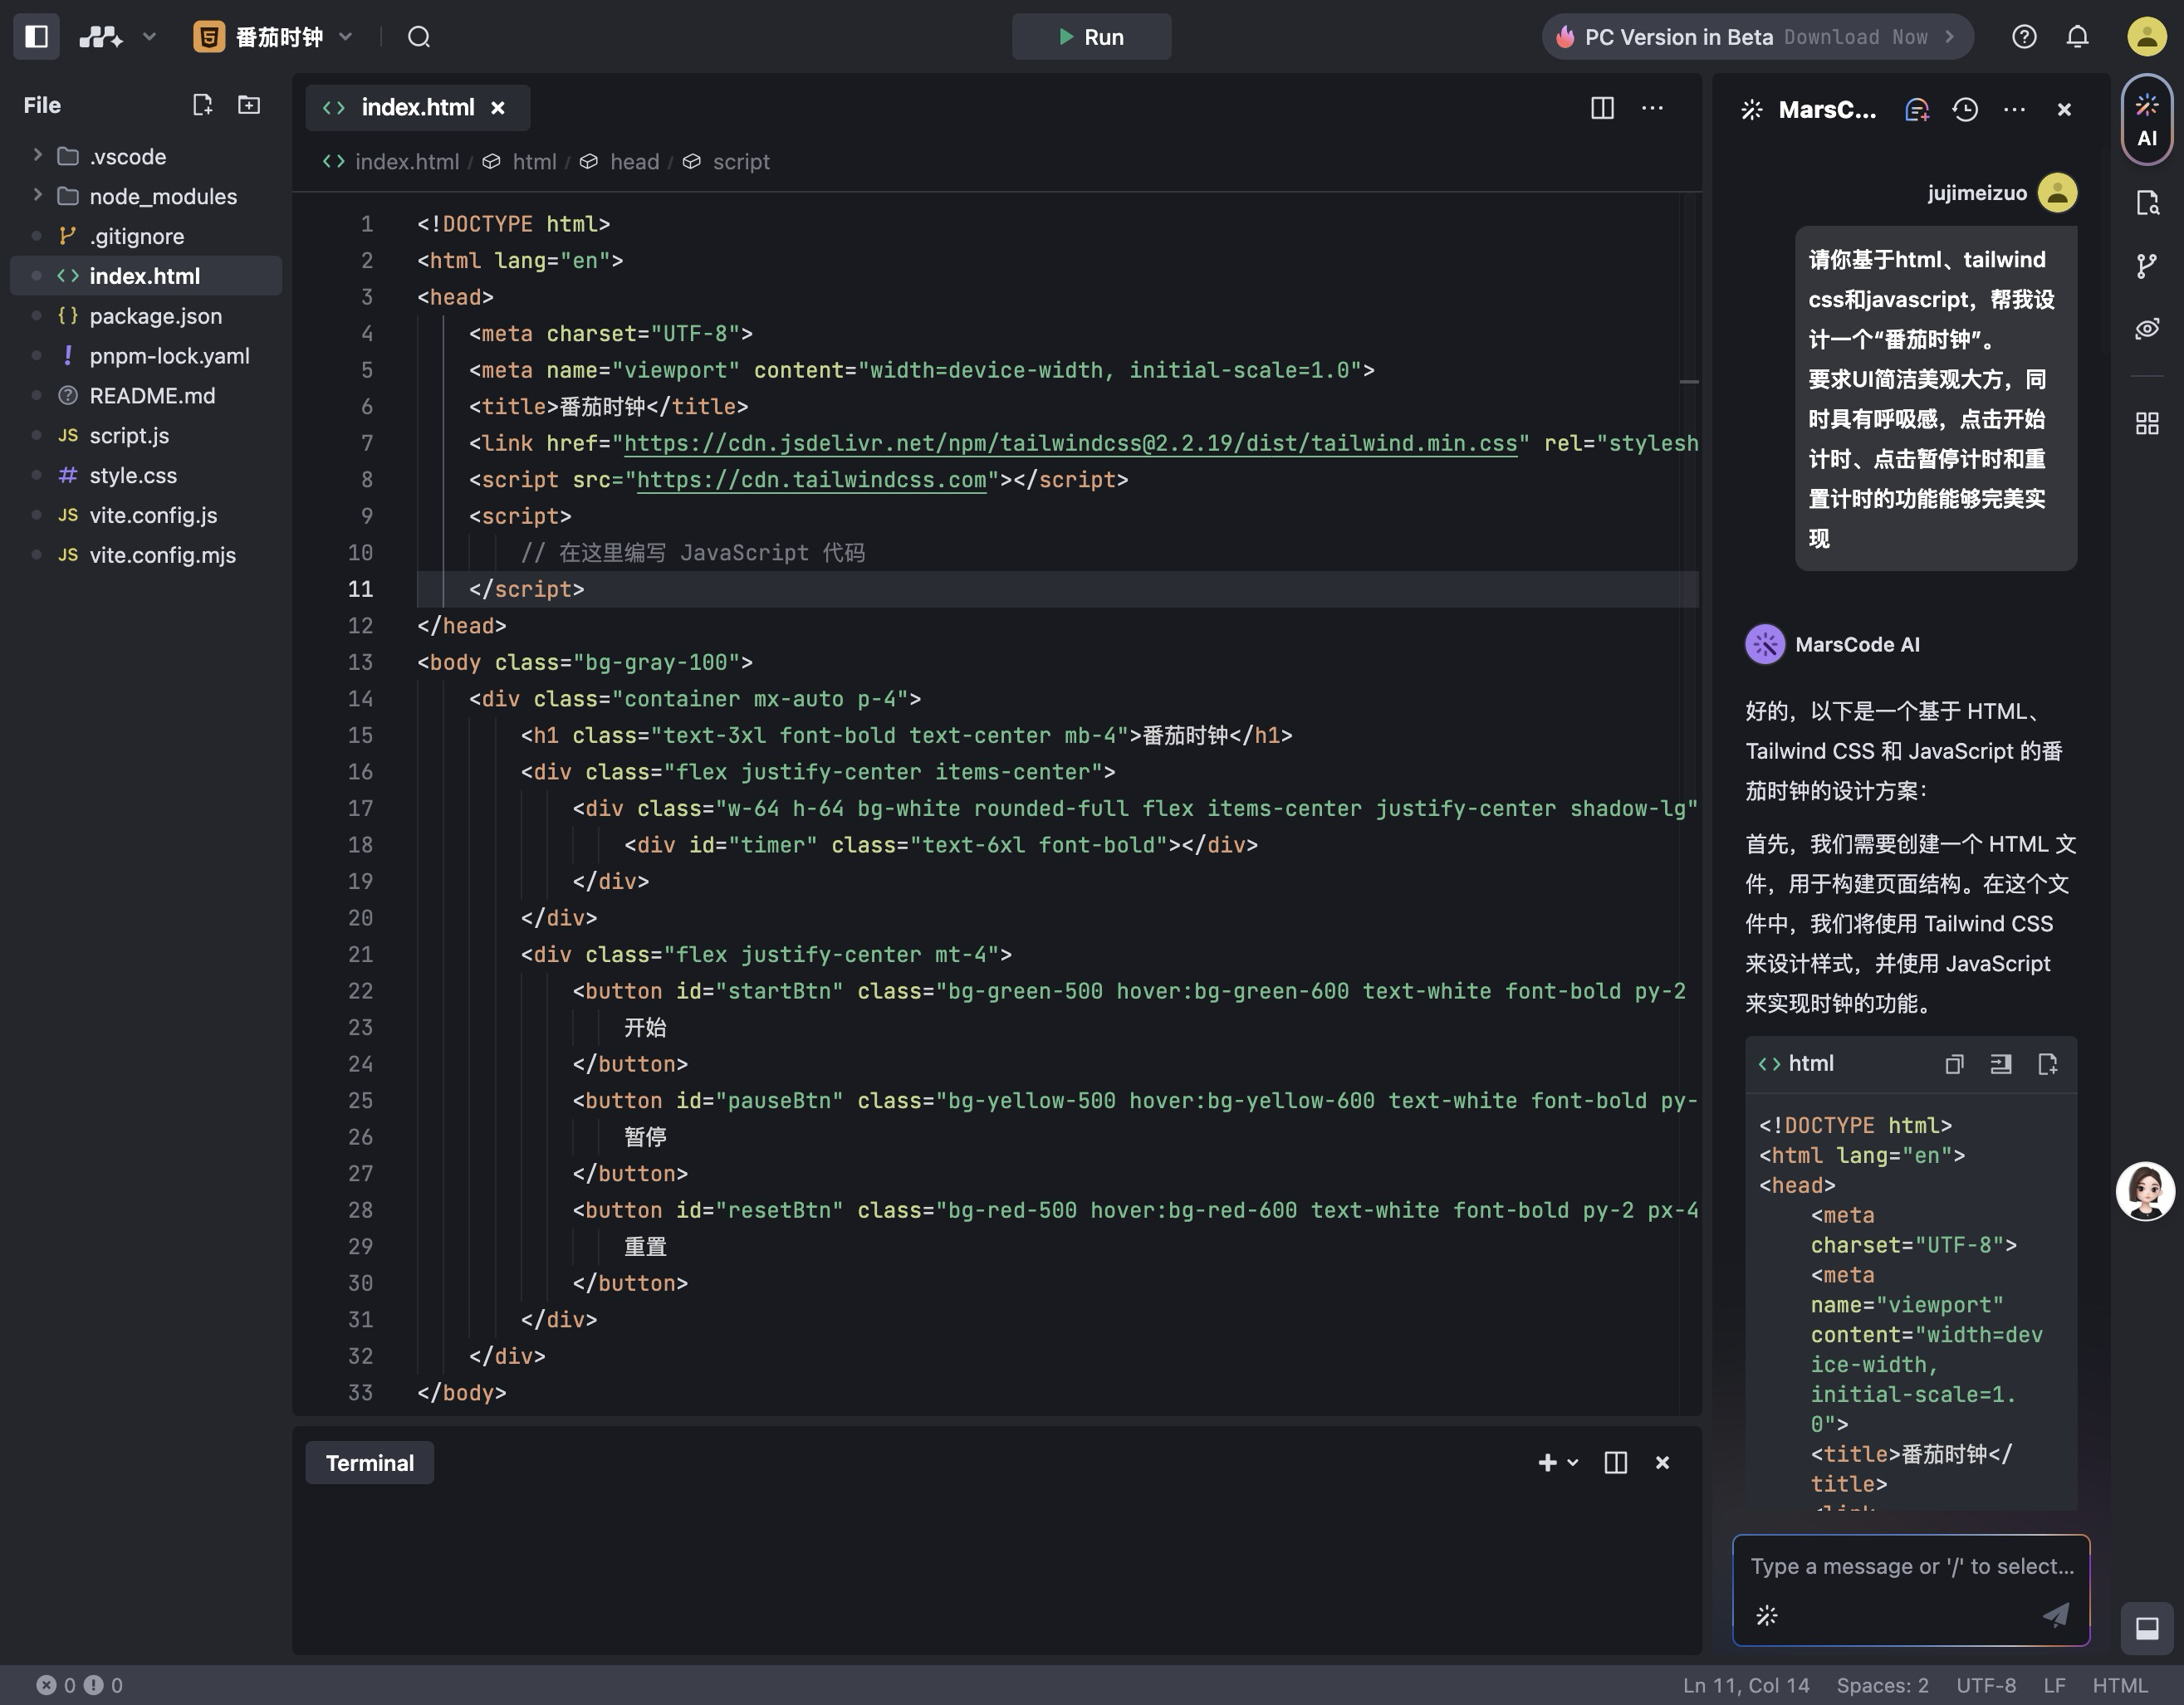Click the editor minimap scrollbar
This screenshot has height=1705, width=2184.
tap(1689, 382)
